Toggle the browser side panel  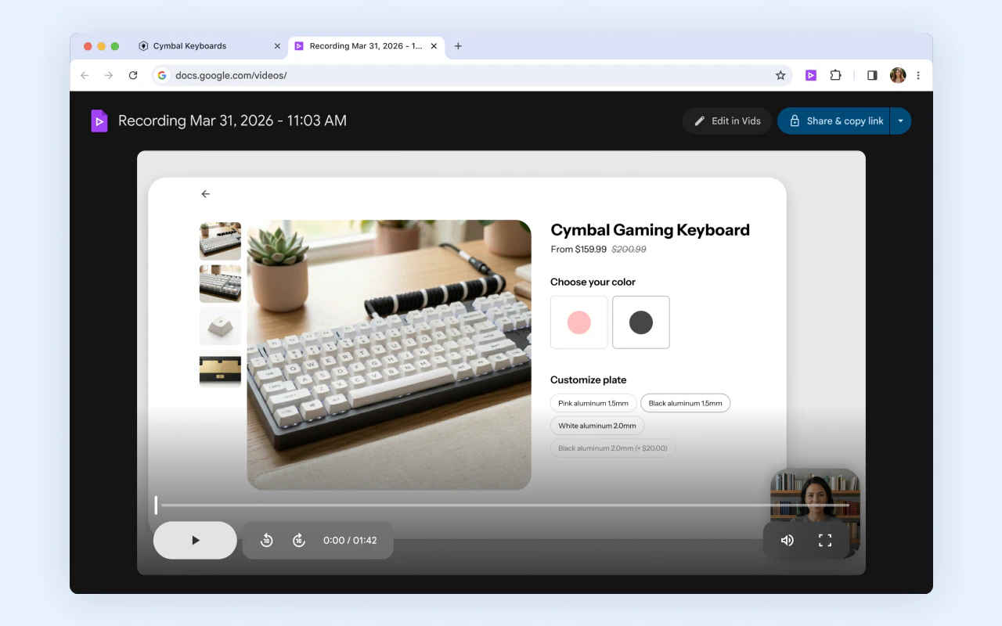(872, 75)
